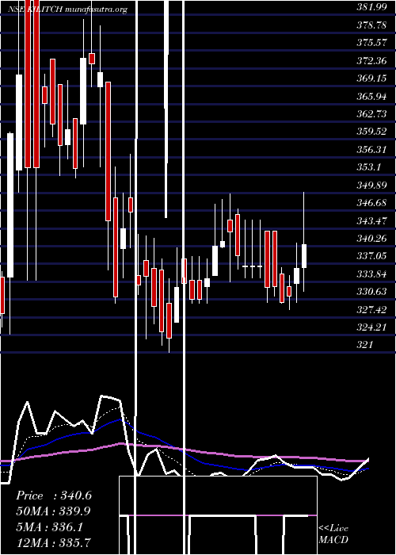Click the 375.57 price axis label
The width and height of the screenshot is (396, 555).
point(371,43)
